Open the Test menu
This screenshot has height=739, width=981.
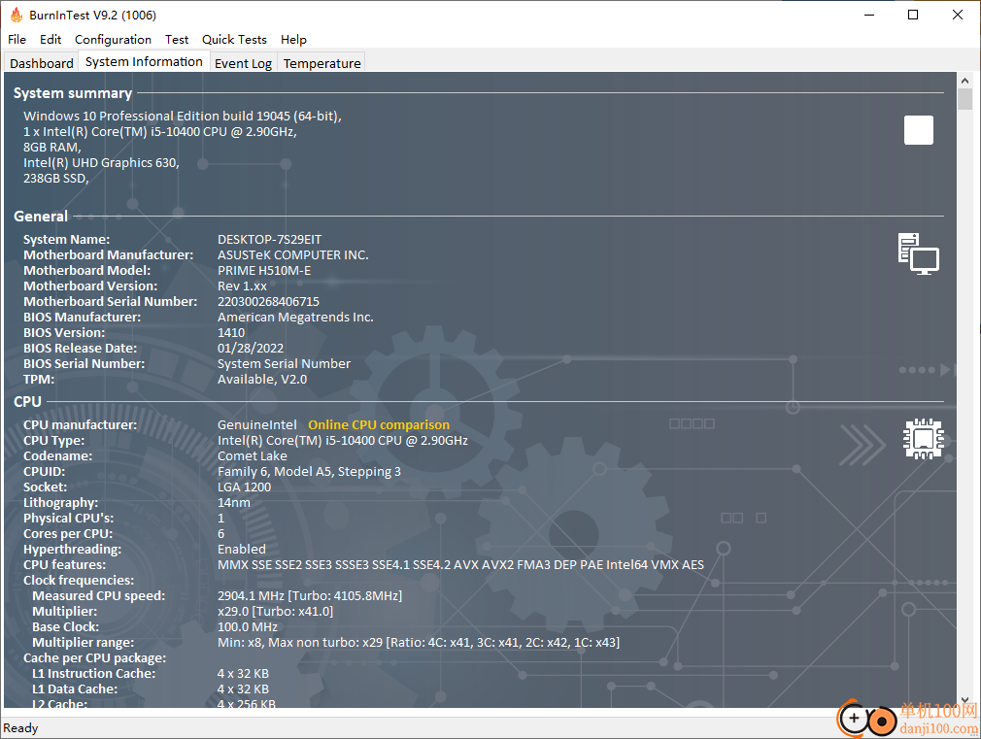pos(177,40)
